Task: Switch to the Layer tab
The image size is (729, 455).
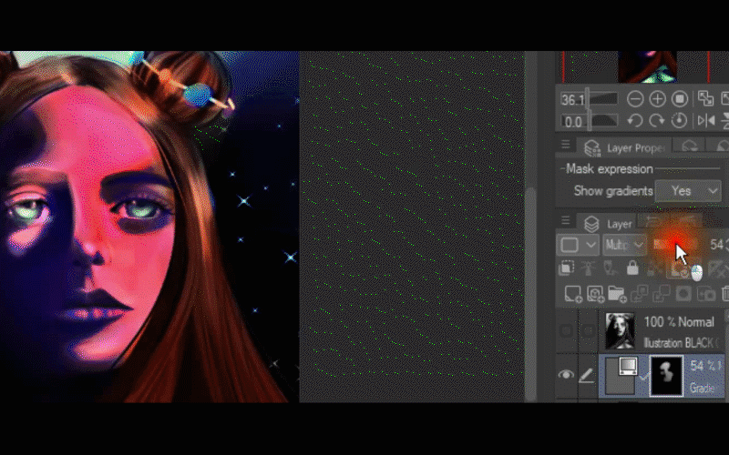Action: point(608,224)
